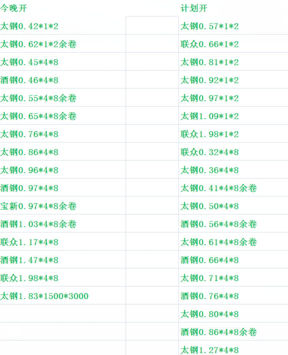
Task: Select cell 太钢1.09*1*2
Action: pos(233,116)
